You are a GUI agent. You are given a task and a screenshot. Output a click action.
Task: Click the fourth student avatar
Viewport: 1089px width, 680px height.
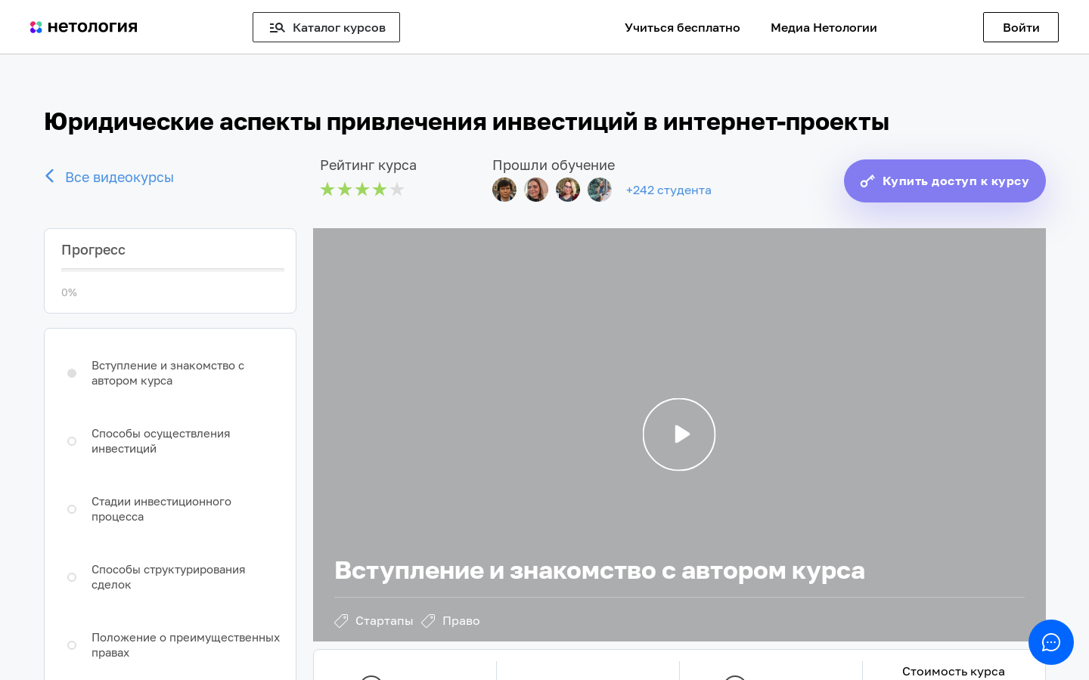(x=600, y=190)
